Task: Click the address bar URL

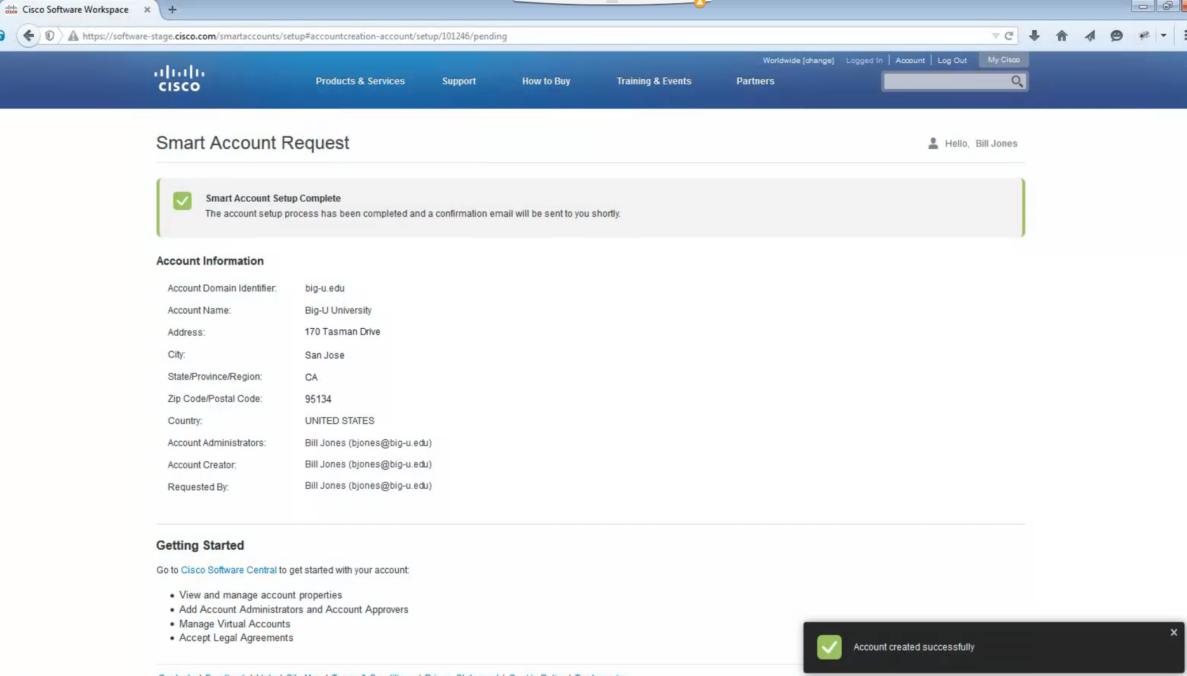Action: pyautogui.click(x=295, y=36)
